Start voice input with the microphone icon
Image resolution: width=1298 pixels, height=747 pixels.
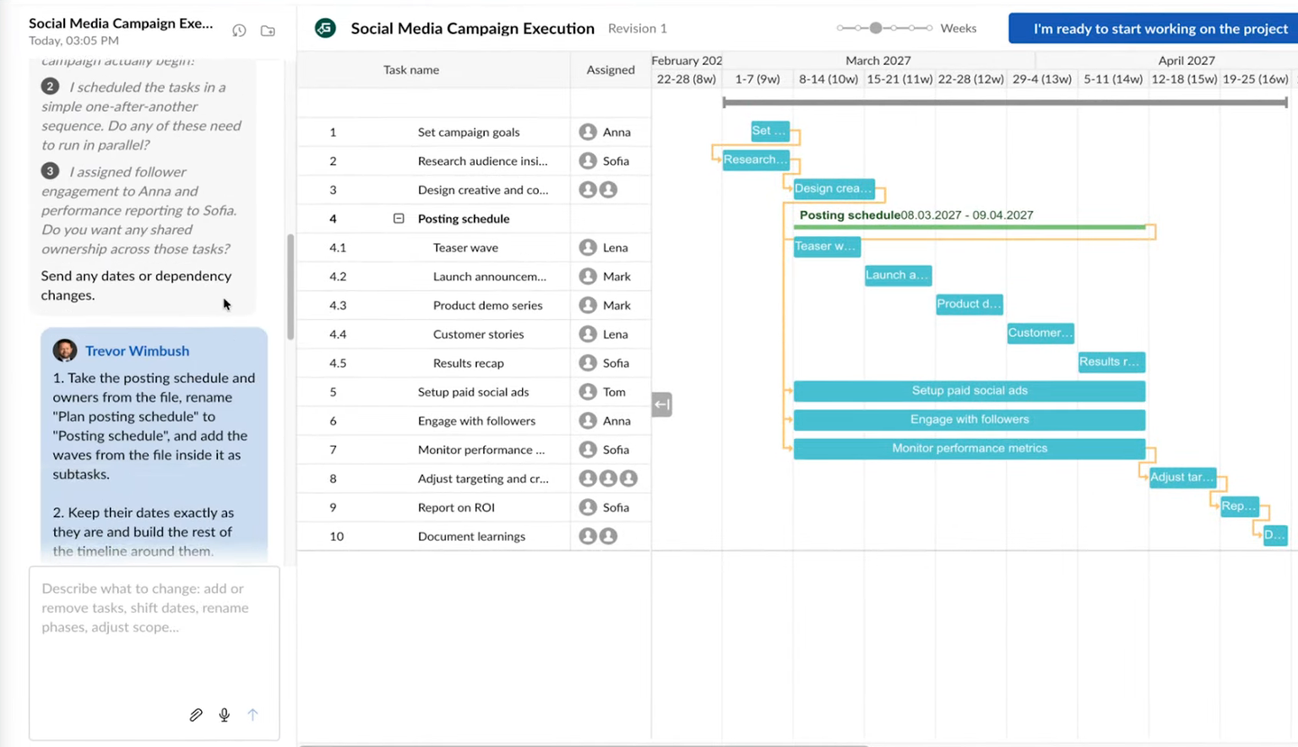click(224, 715)
